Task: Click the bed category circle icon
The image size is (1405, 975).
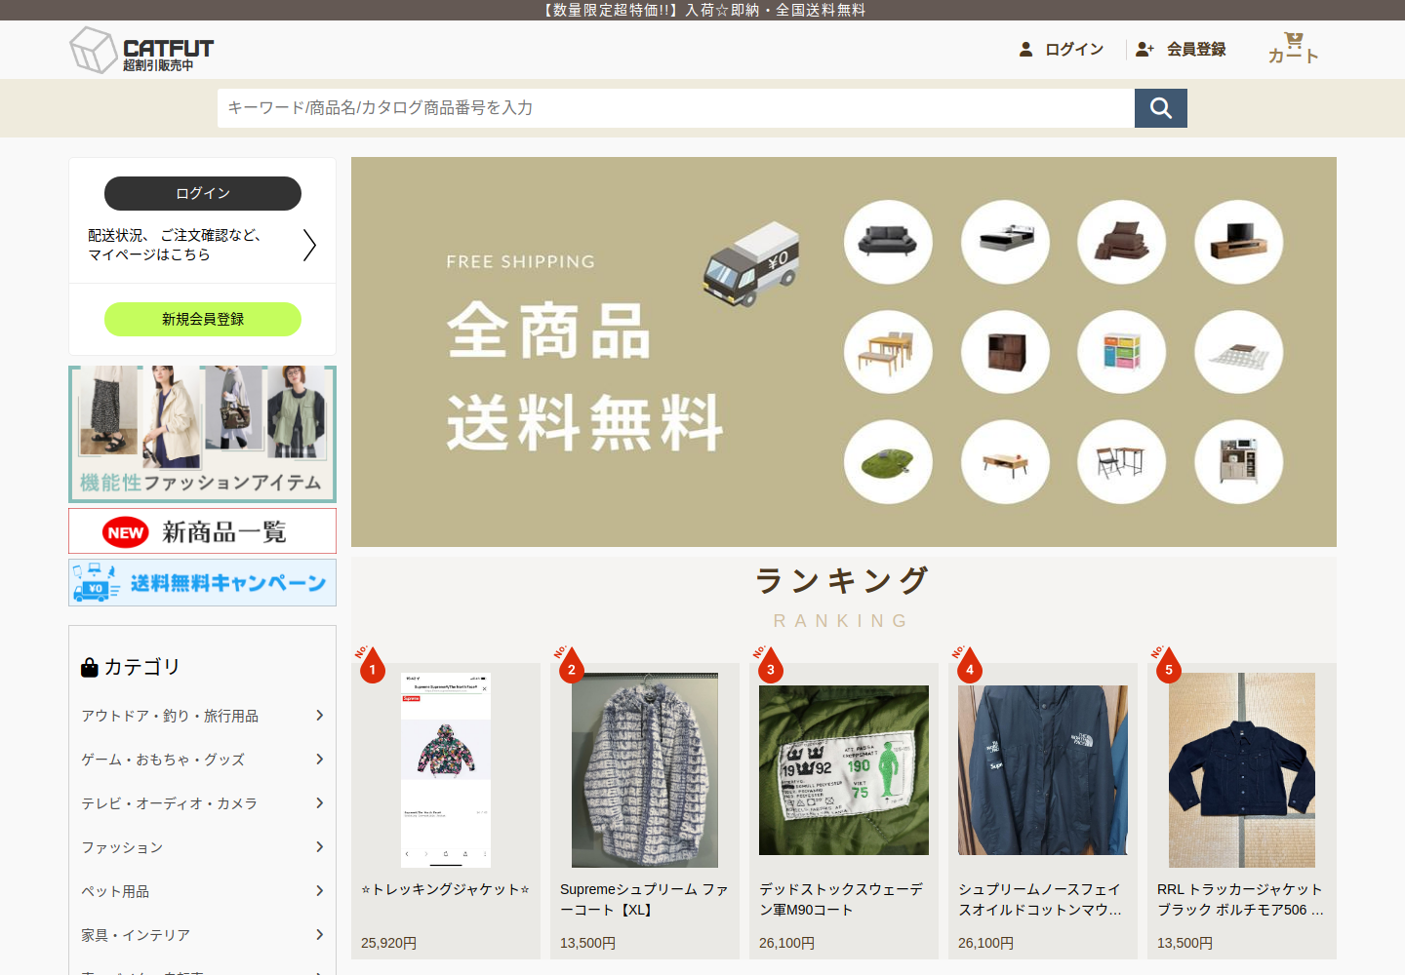Action: (x=1005, y=242)
